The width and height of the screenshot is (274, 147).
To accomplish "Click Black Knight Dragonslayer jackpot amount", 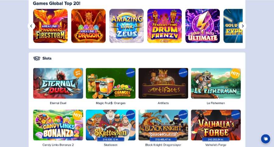I will point(163,139).
